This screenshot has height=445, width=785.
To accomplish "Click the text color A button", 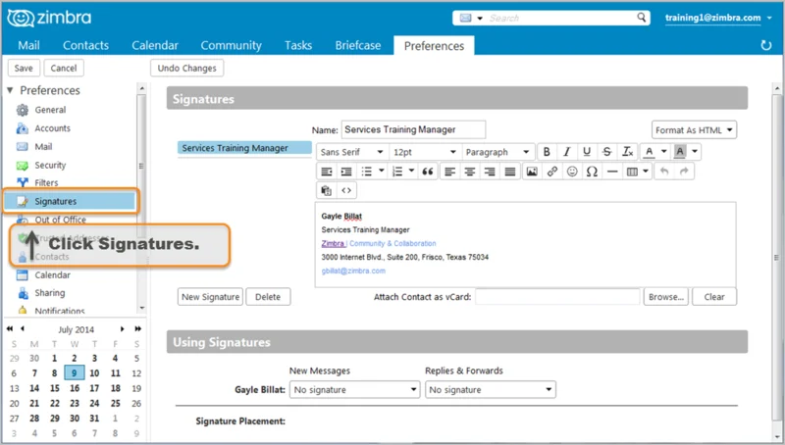I will pos(650,152).
